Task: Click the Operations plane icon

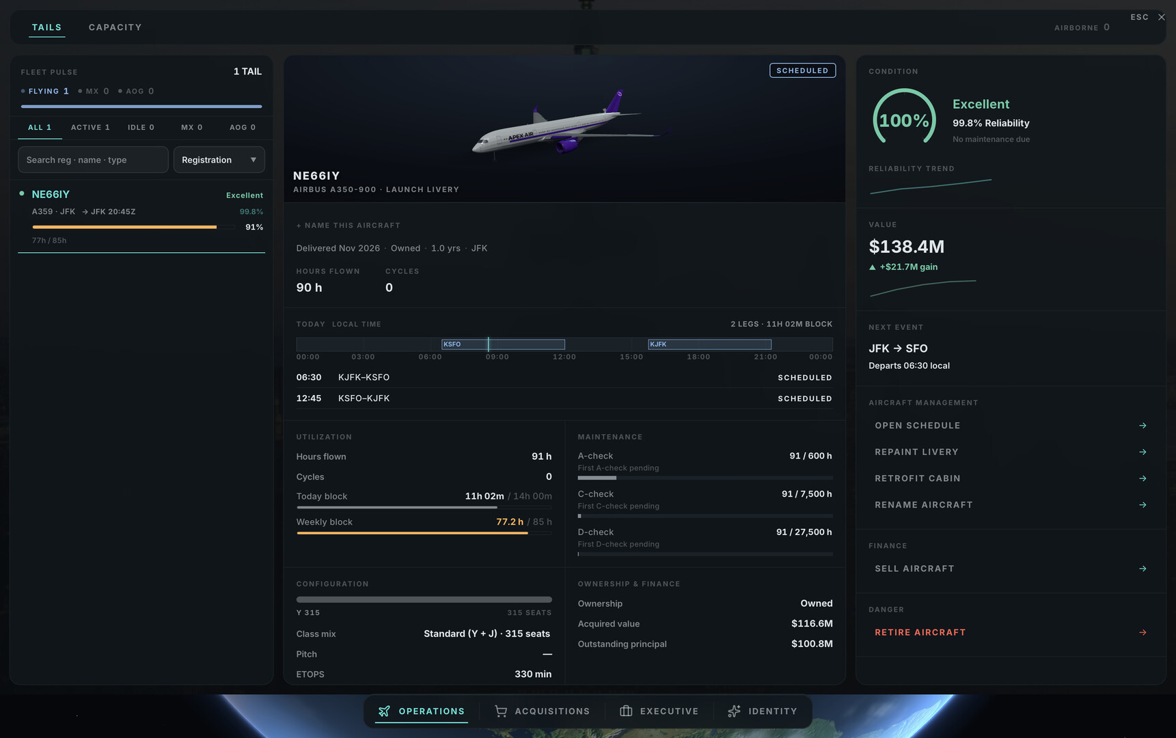Action: tap(384, 711)
